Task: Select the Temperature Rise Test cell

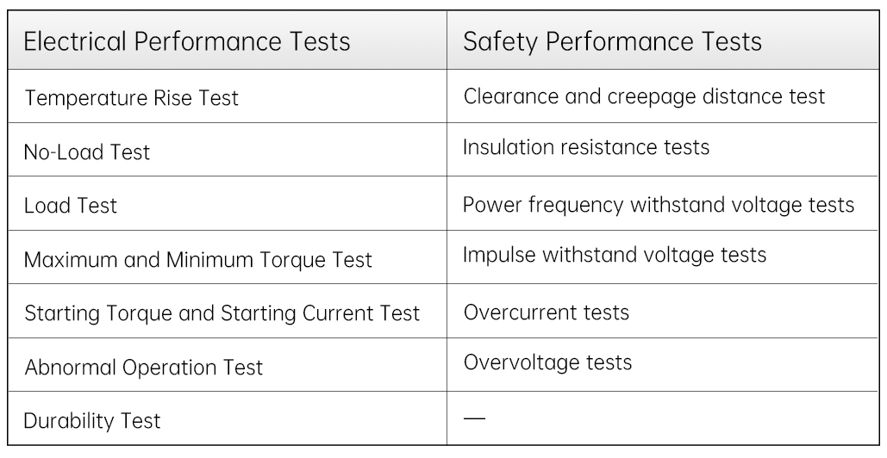Action: click(x=132, y=98)
